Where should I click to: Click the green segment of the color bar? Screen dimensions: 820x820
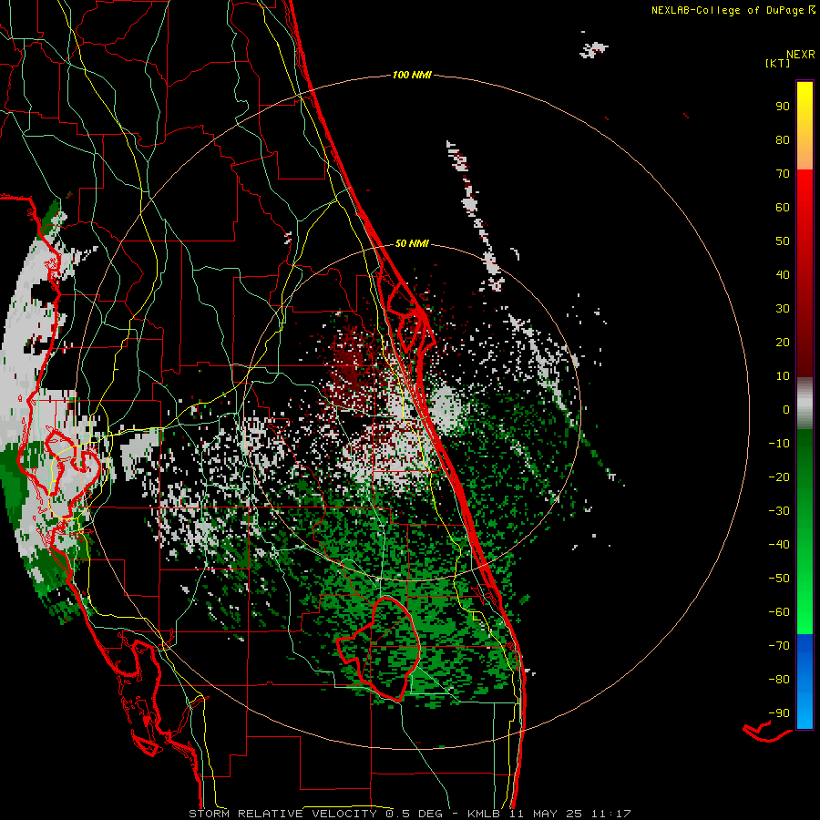(x=805, y=532)
